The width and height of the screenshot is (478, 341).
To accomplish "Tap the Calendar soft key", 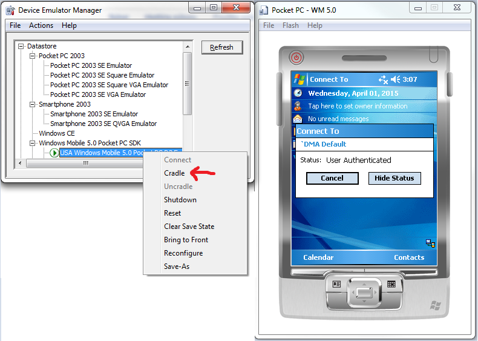I will click(x=318, y=257).
